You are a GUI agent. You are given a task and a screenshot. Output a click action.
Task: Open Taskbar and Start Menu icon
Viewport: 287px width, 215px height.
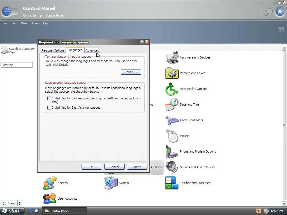pos(172,183)
